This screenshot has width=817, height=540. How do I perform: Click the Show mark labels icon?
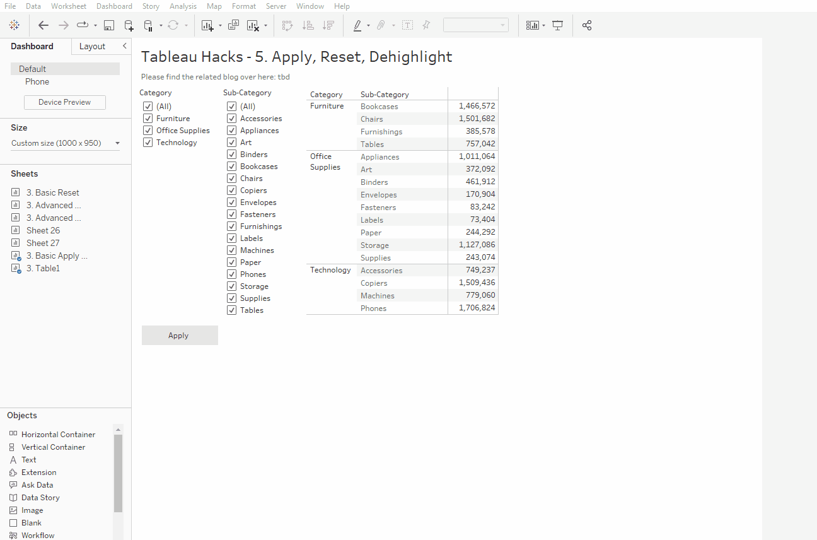pyautogui.click(x=408, y=25)
